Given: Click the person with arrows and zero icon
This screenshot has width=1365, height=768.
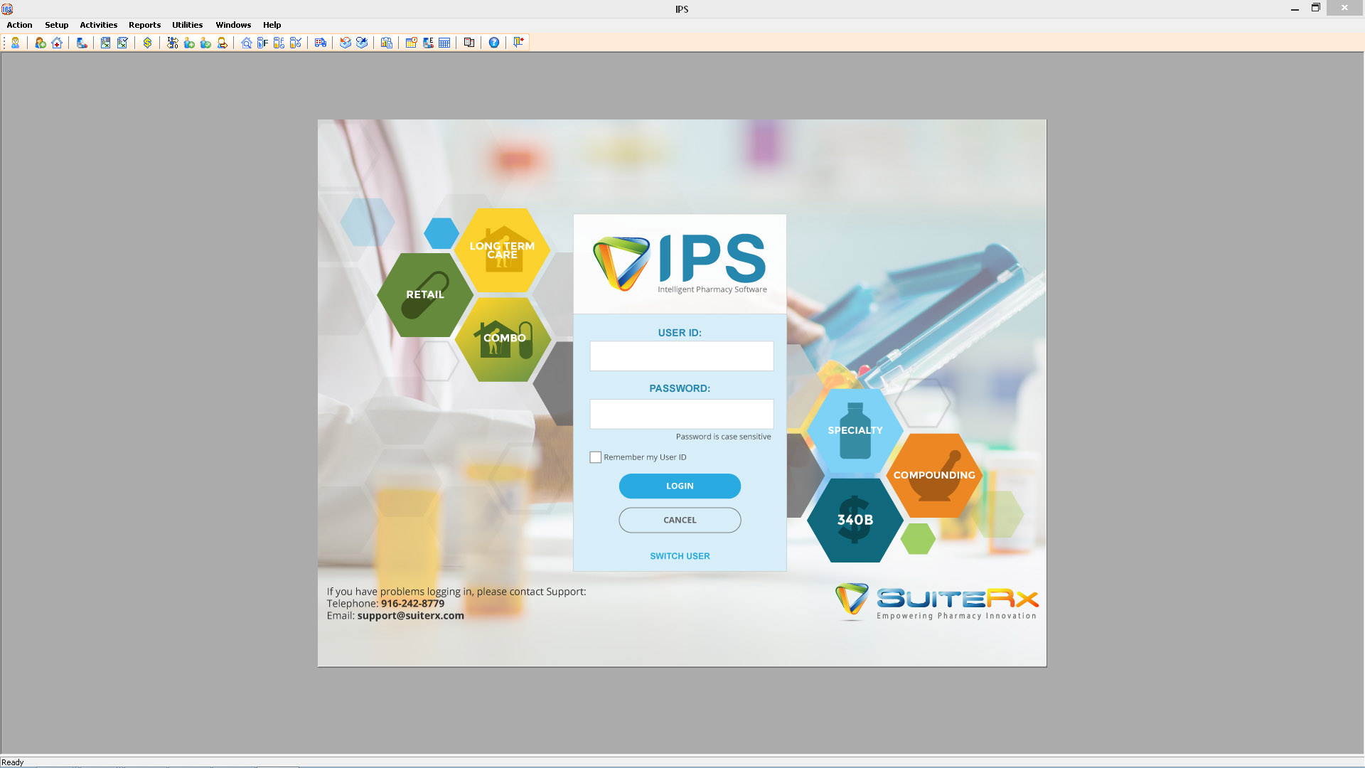Looking at the screenshot, I should [172, 43].
